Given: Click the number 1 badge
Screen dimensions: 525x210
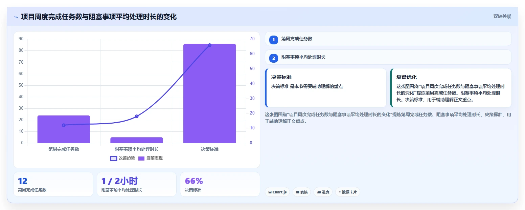Looking at the screenshot, I should pos(274,40).
